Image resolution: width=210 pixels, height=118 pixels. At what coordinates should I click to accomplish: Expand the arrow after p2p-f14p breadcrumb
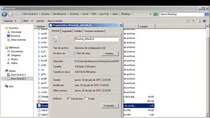point(111,14)
